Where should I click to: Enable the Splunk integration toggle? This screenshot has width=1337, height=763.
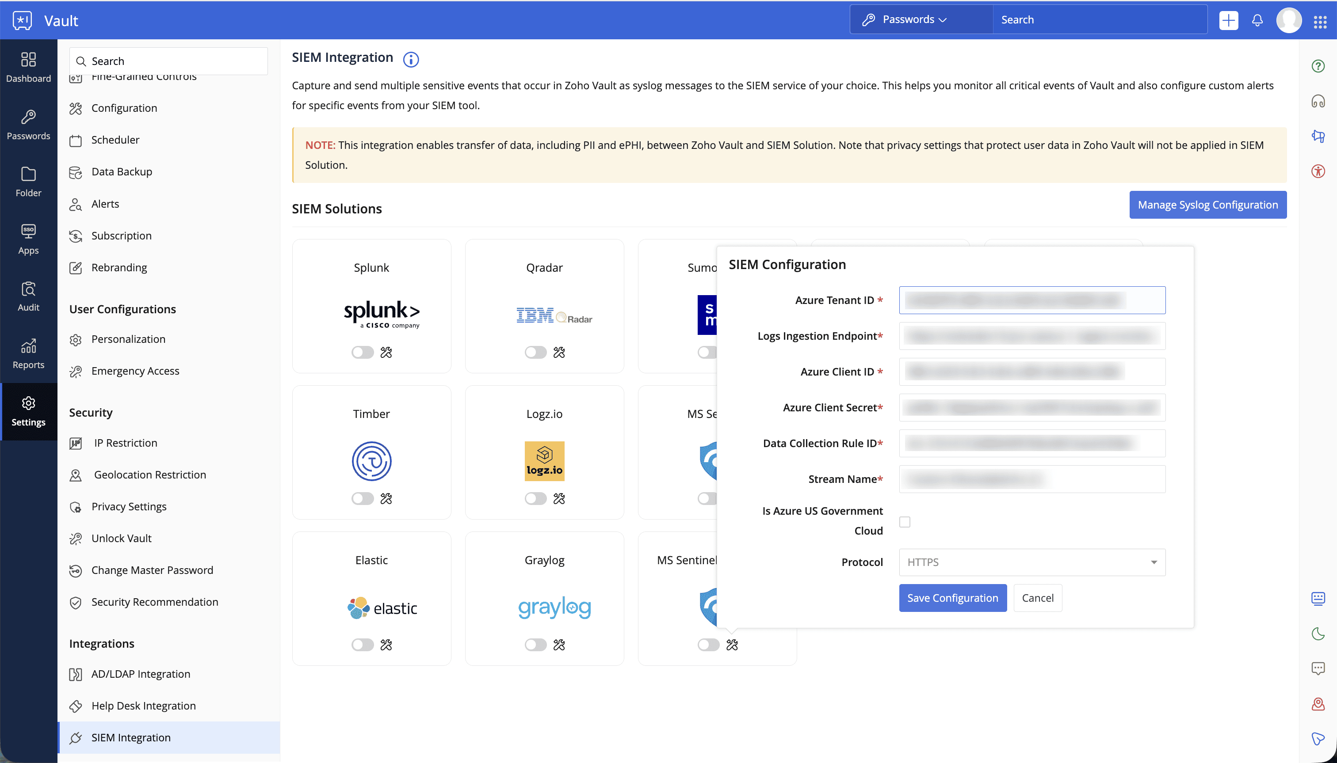362,352
